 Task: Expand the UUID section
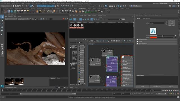[157, 42]
